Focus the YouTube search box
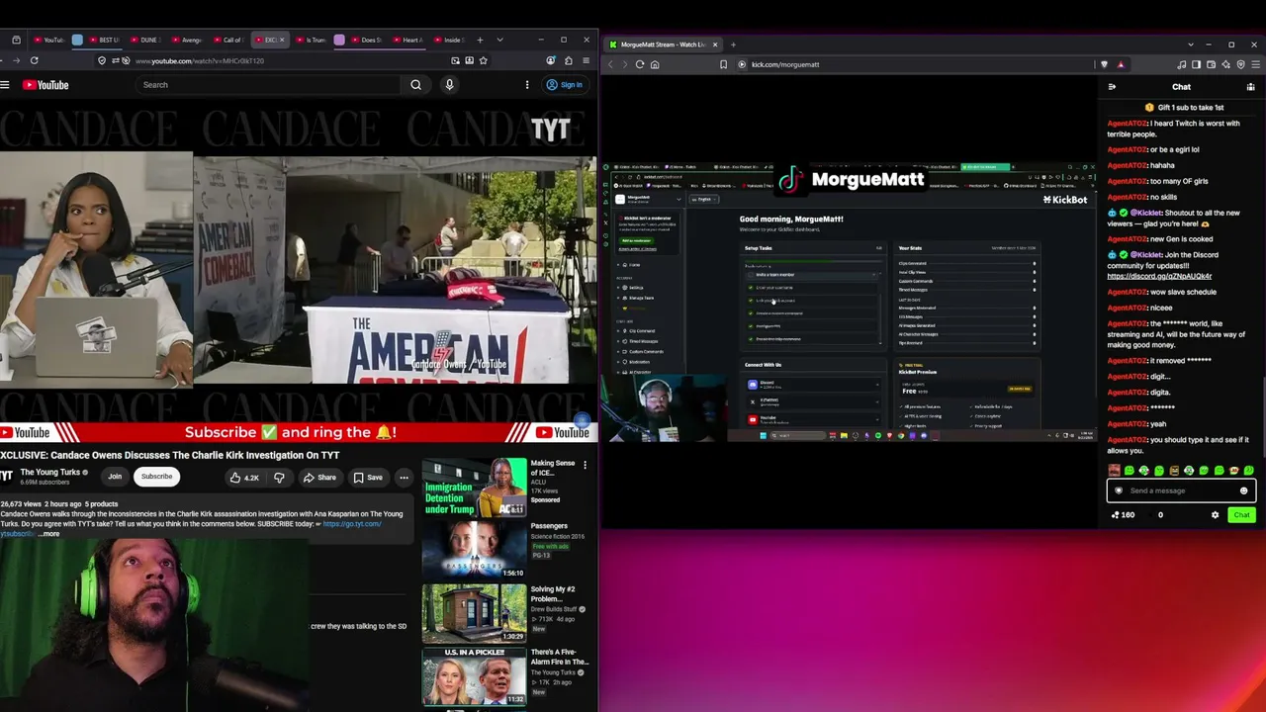Screen dimensions: 1266x712 270,85
